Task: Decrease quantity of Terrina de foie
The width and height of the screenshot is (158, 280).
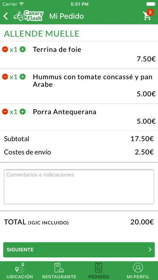Action: (5, 49)
